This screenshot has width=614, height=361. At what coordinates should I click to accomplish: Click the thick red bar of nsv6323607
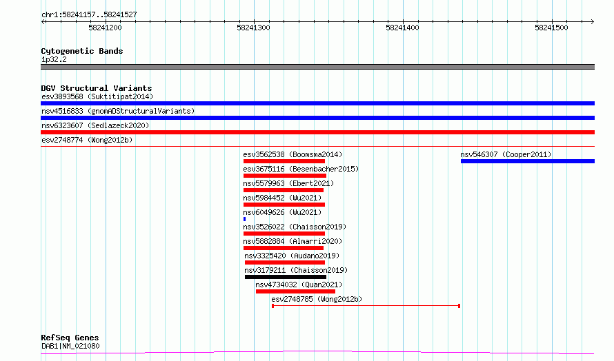(x=317, y=132)
